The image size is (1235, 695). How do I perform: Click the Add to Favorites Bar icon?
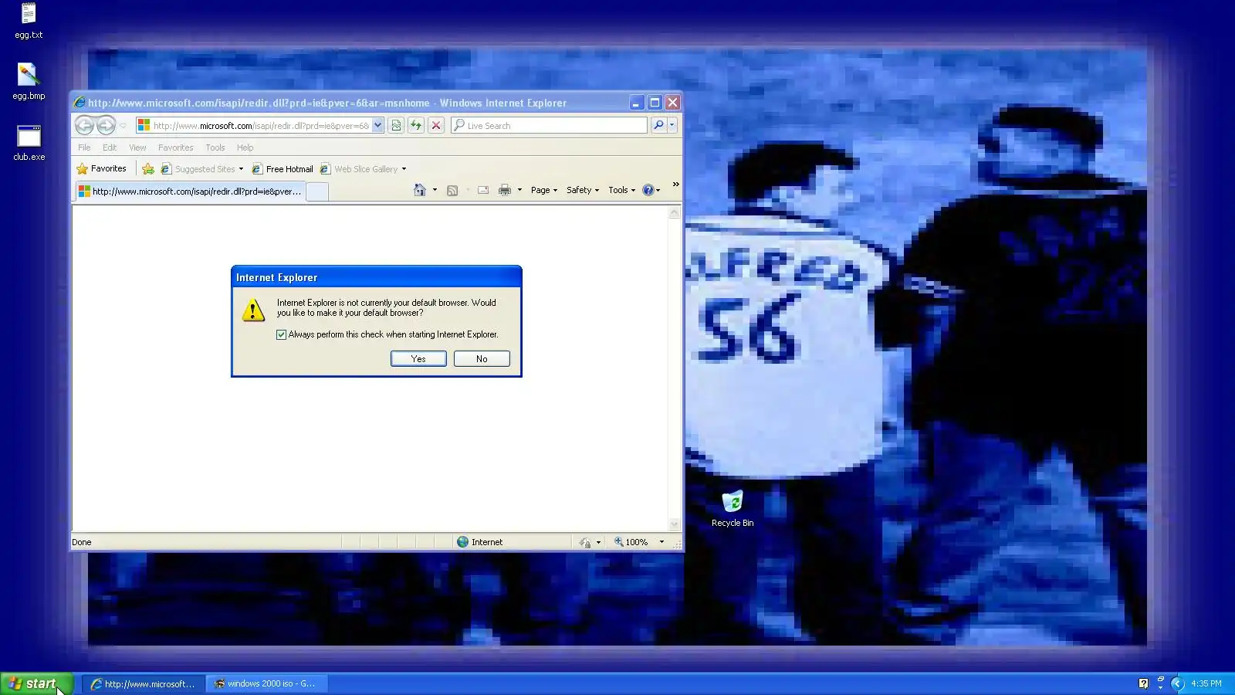pos(147,169)
